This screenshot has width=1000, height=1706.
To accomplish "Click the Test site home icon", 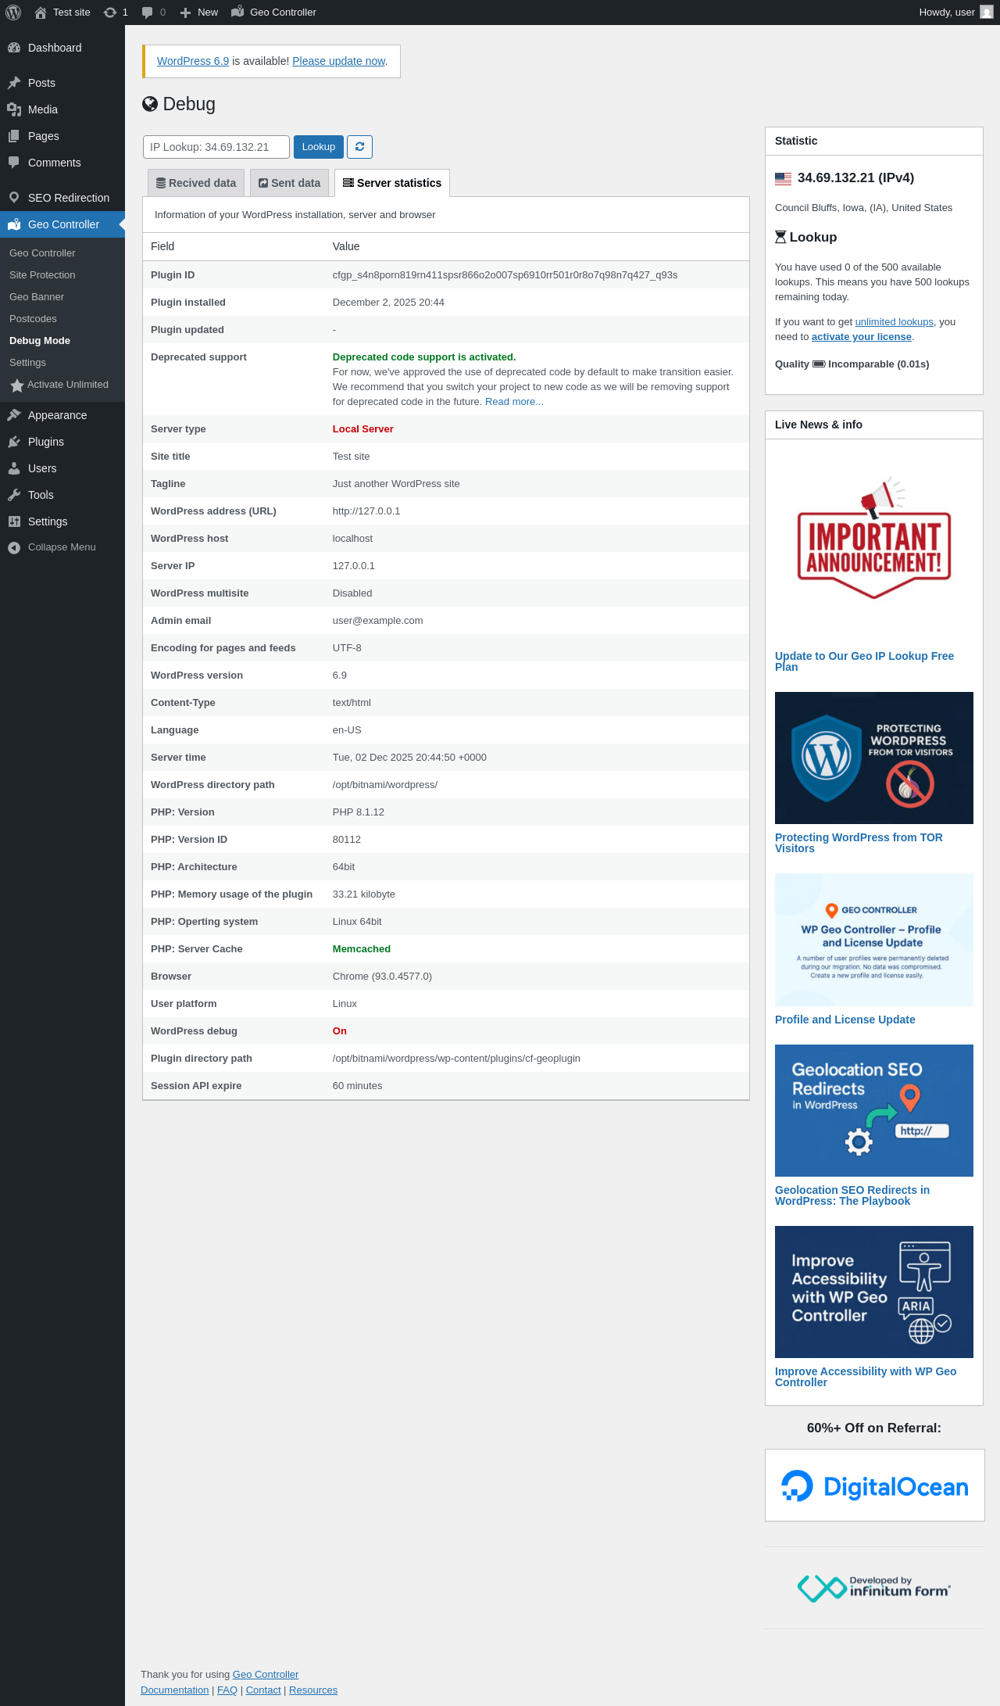I will click(41, 13).
